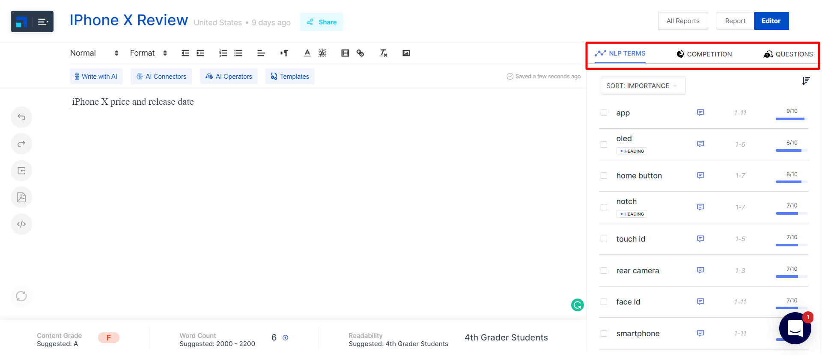Open the Normal paragraph style dropdown
Screen dimensions: 822x355
[x=94, y=53]
